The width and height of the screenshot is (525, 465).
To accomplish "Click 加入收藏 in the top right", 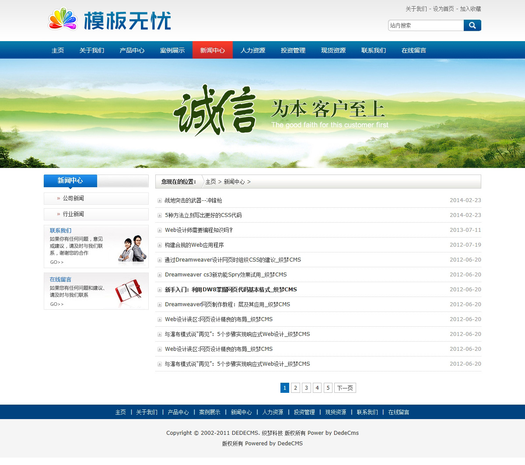I will [x=470, y=9].
